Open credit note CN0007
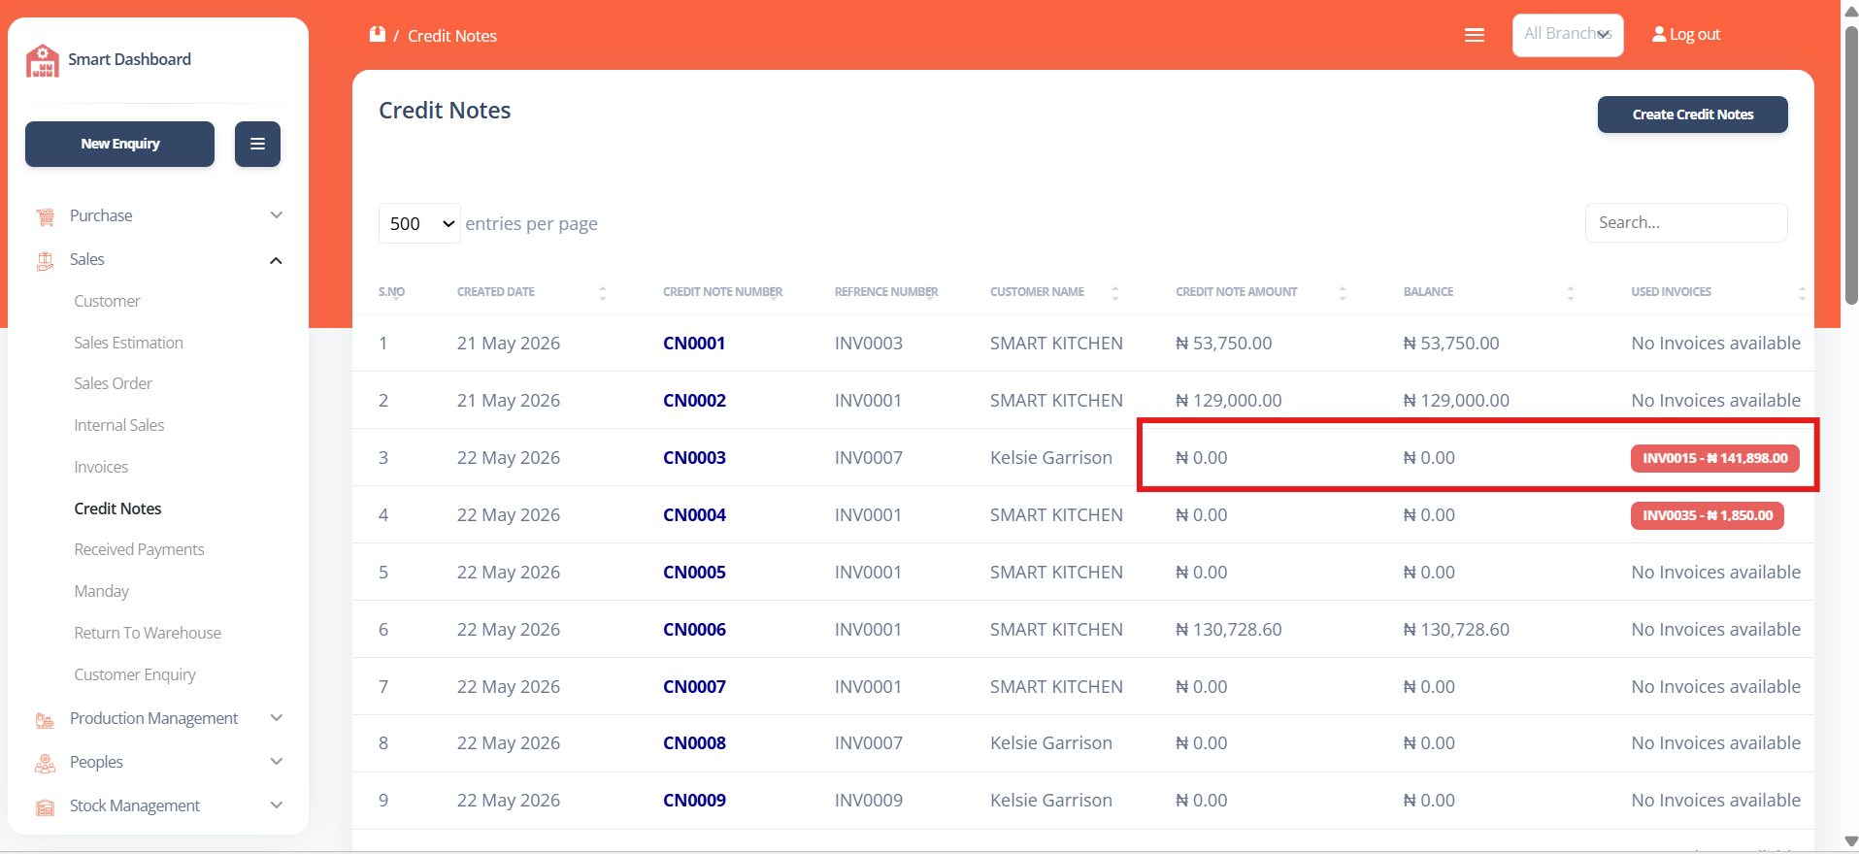The image size is (1859, 854). point(694,686)
